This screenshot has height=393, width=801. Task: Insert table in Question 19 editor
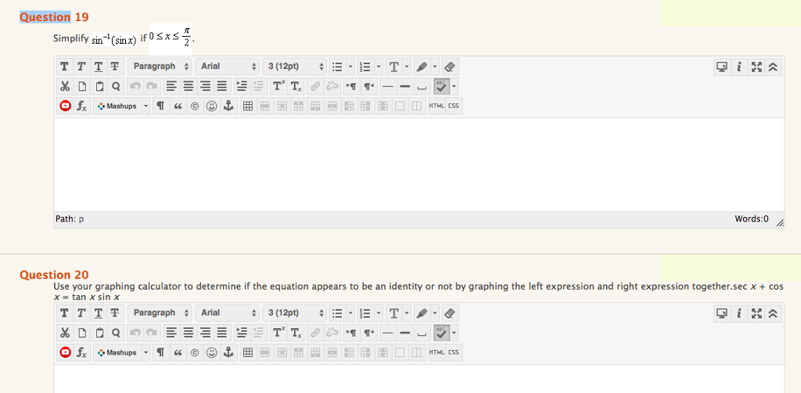point(246,106)
